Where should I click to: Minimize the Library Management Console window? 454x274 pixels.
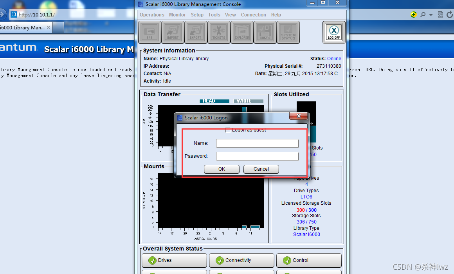coord(312,3)
